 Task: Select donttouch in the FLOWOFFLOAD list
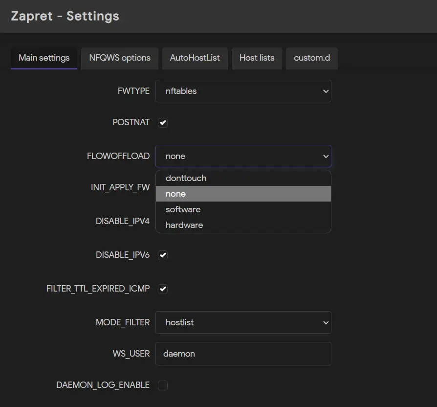(243, 178)
